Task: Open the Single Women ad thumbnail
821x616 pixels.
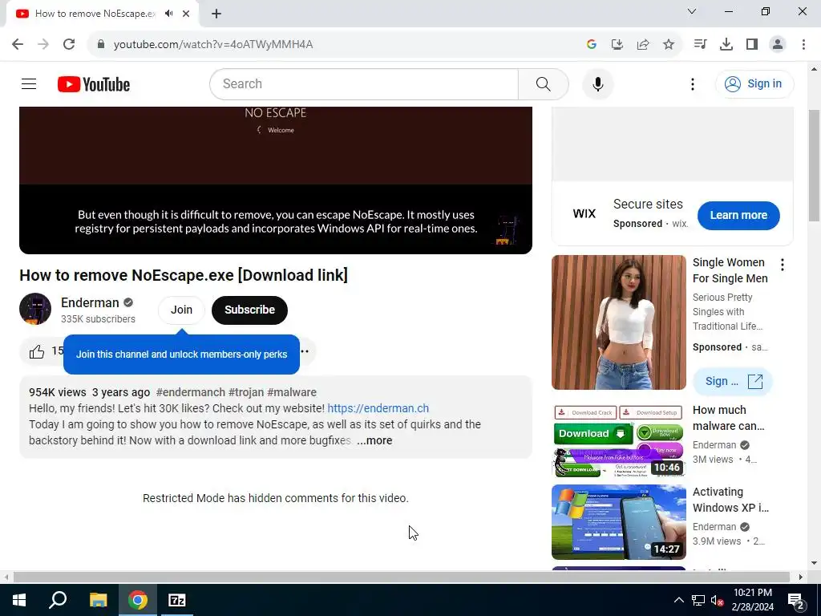Action: tap(618, 322)
